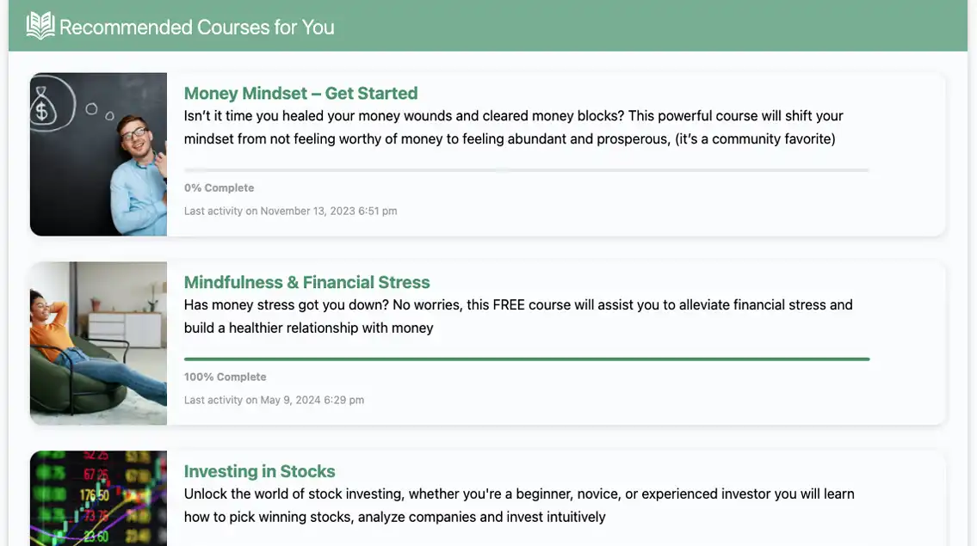Click the man at chalkboard course thumbnail
The width and height of the screenshot is (977, 546).
[98, 155]
